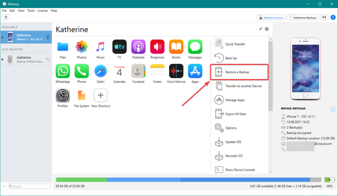
Task: Click the Katherine Backups button
Action: [302, 17]
